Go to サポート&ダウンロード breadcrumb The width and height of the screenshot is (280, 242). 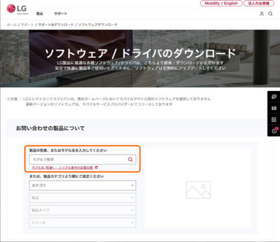pos(56,25)
